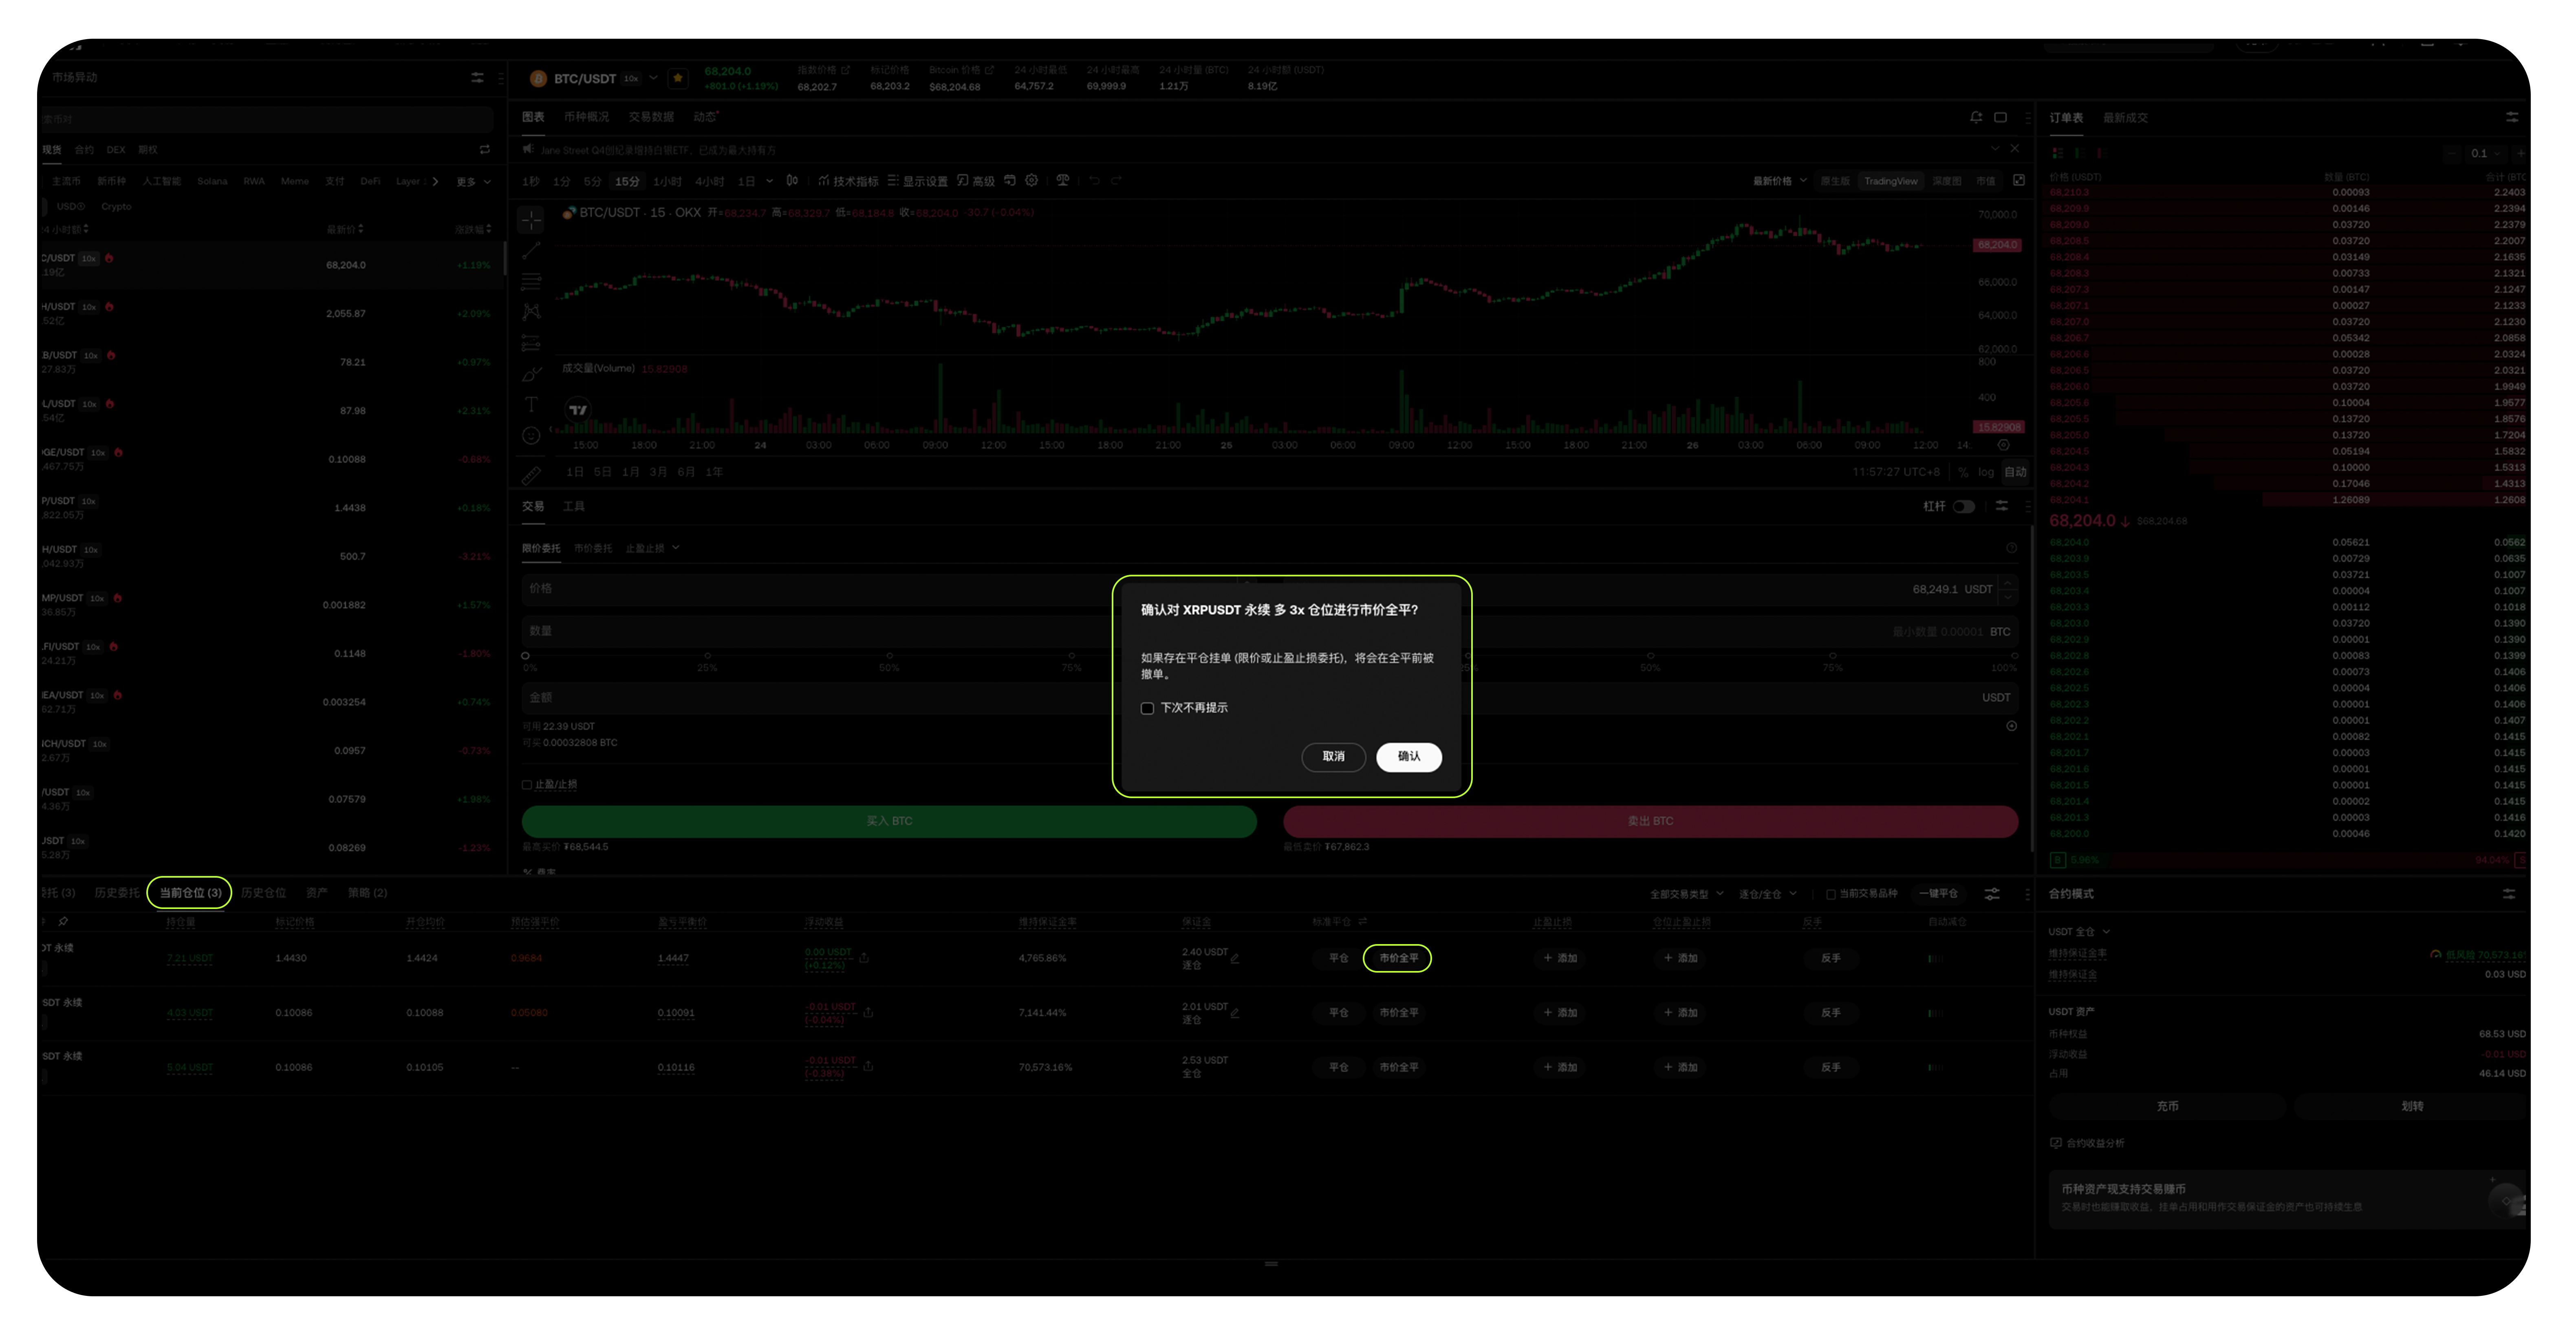
Task: Switch to the 币种概况 tab
Action: 586,117
